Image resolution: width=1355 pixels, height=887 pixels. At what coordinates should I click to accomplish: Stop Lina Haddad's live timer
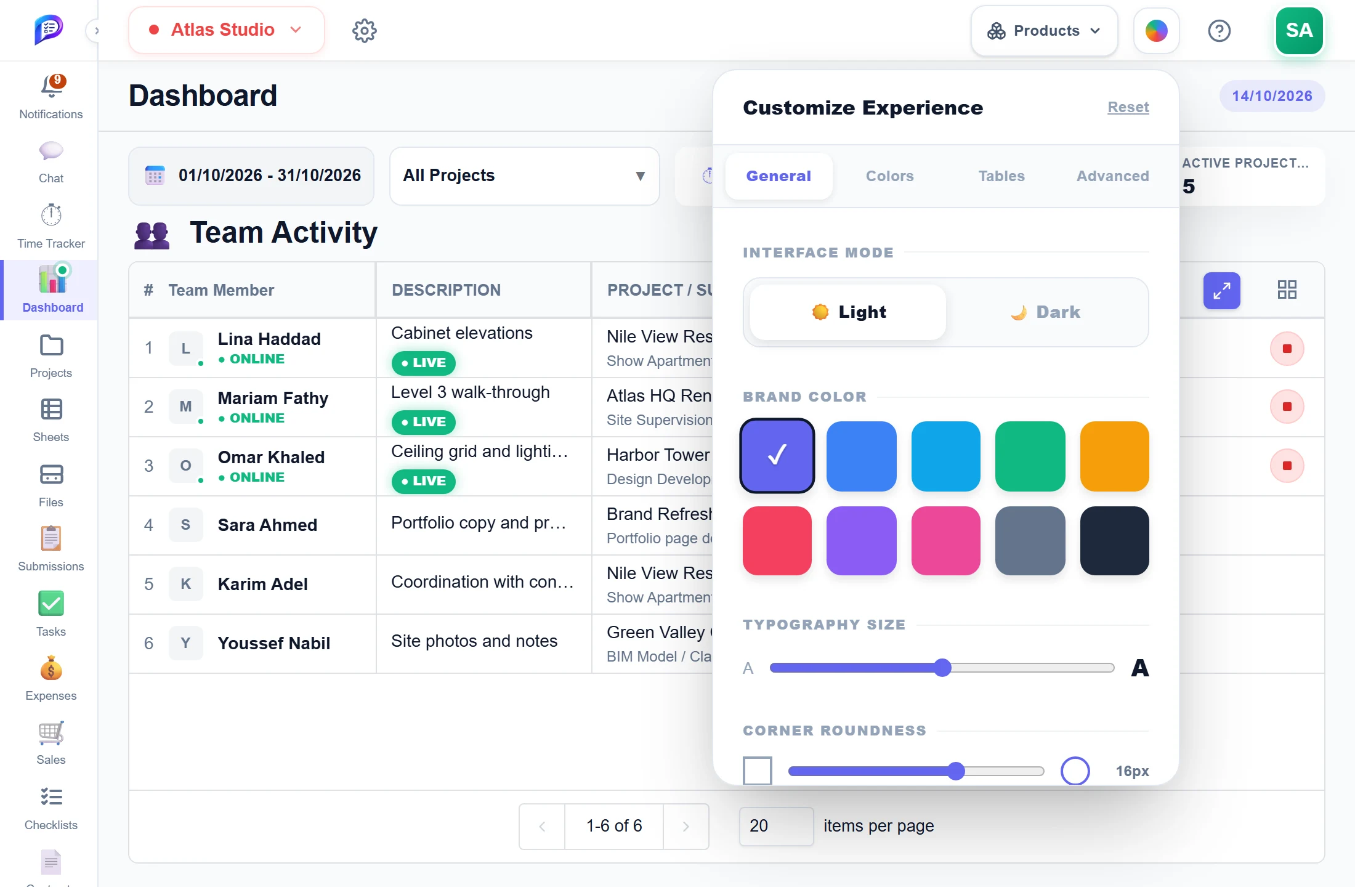click(x=1287, y=349)
